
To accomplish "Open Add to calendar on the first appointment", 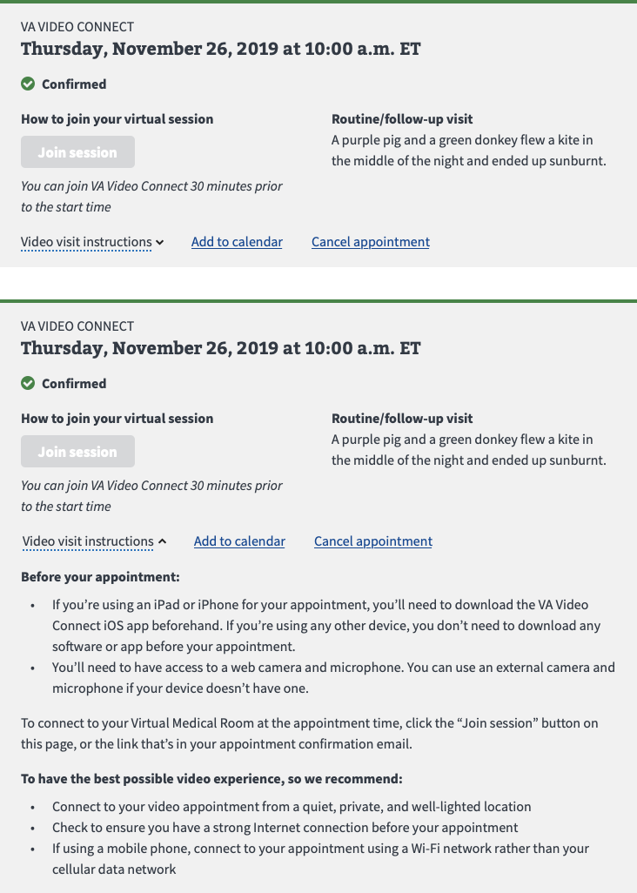I will pyautogui.click(x=237, y=242).
